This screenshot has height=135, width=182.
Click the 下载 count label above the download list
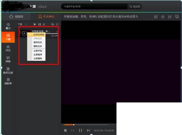[x=23, y=24]
